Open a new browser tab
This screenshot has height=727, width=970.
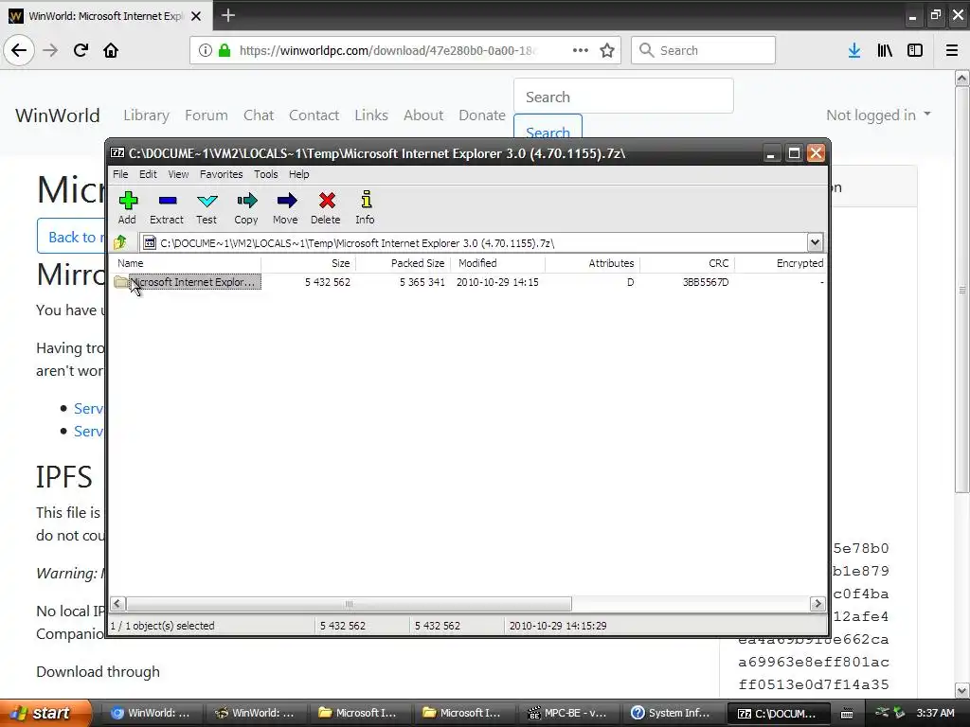tap(227, 15)
